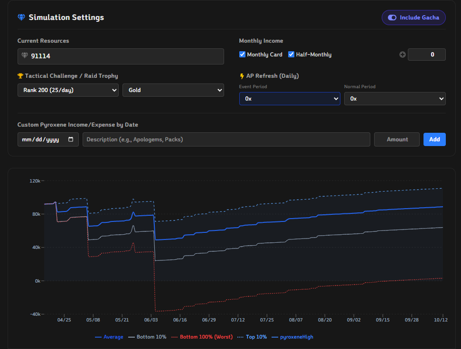The image size is (461, 349).
Task: Click the Description text field
Action: click(226, 139)
